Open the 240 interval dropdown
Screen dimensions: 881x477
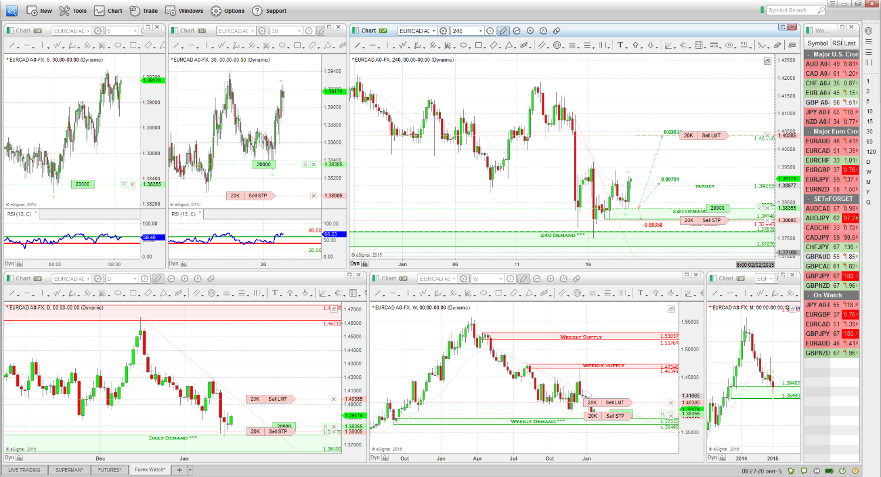480,31
